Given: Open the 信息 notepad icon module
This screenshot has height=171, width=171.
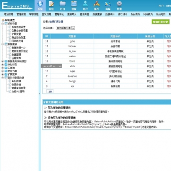Looking at the screenshot, I should [x=51, y=6].
